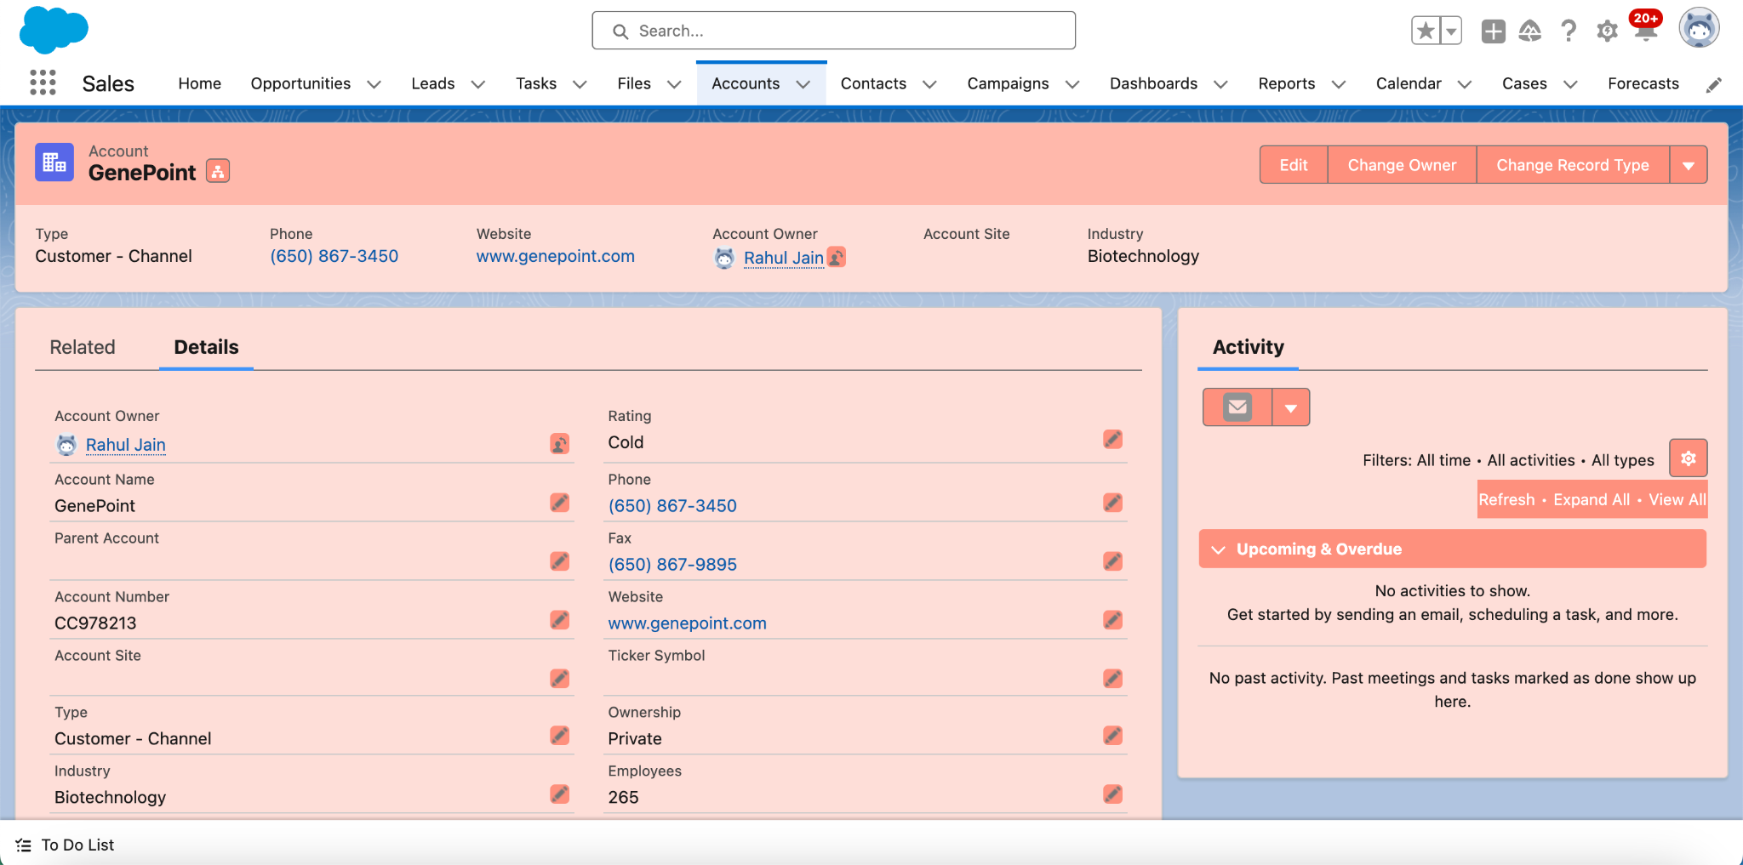Expand the Accounts nav dropdown chevron
This screenshot has width=1743, height=865.
pyautogui.click(x=803, y=84)
